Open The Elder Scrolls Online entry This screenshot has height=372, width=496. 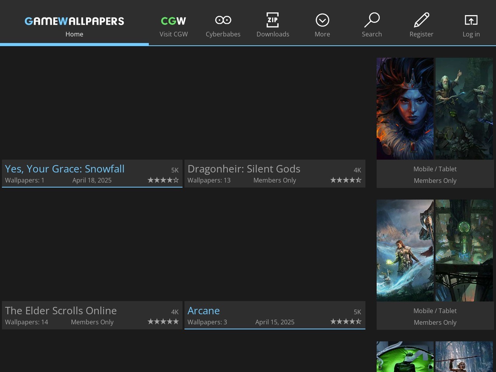coord(61,311)
